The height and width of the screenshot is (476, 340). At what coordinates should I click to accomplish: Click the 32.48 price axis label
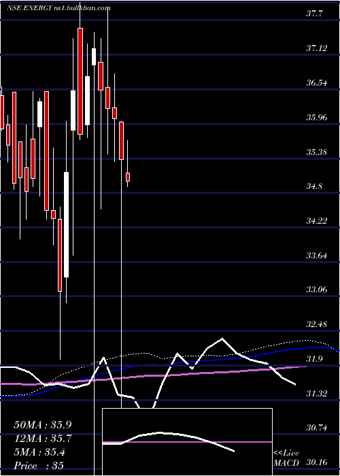(317, 324)
